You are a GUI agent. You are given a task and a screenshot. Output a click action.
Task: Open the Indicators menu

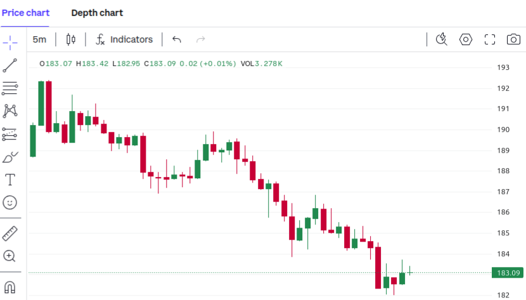click(x=124, y=39)
